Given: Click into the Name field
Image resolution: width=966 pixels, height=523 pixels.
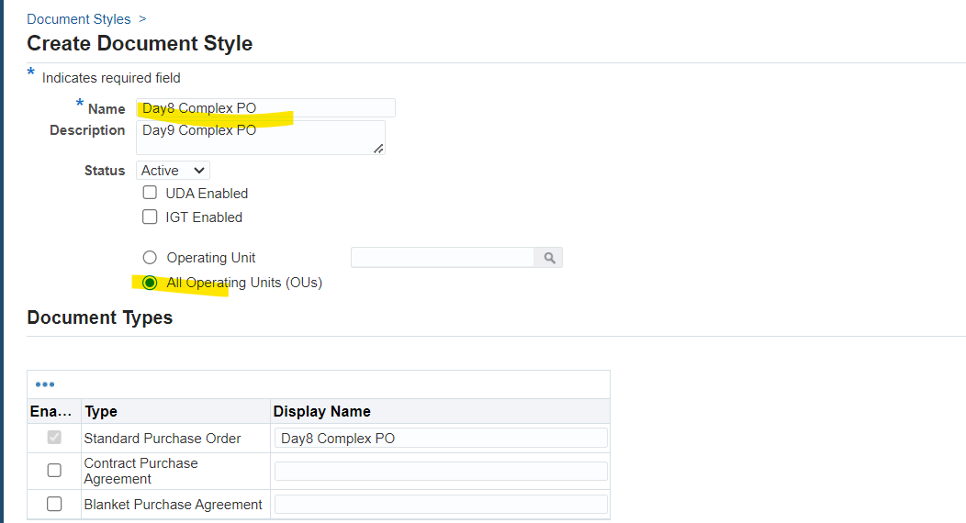Looking at the screenshot, I should tap(265, 108).
